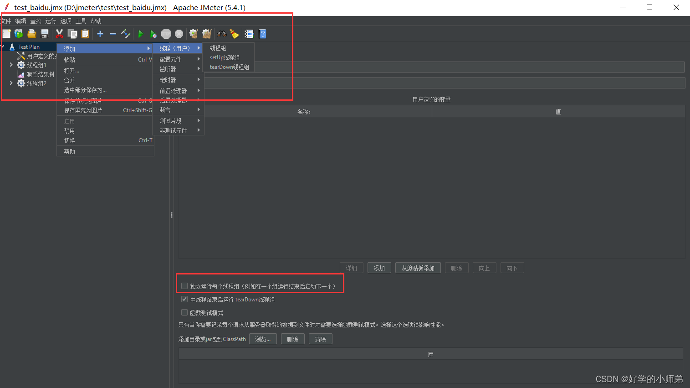Select Test Plan flask icon in tree
Viewport: 690px width, 388px height.
tap(12, 47)
